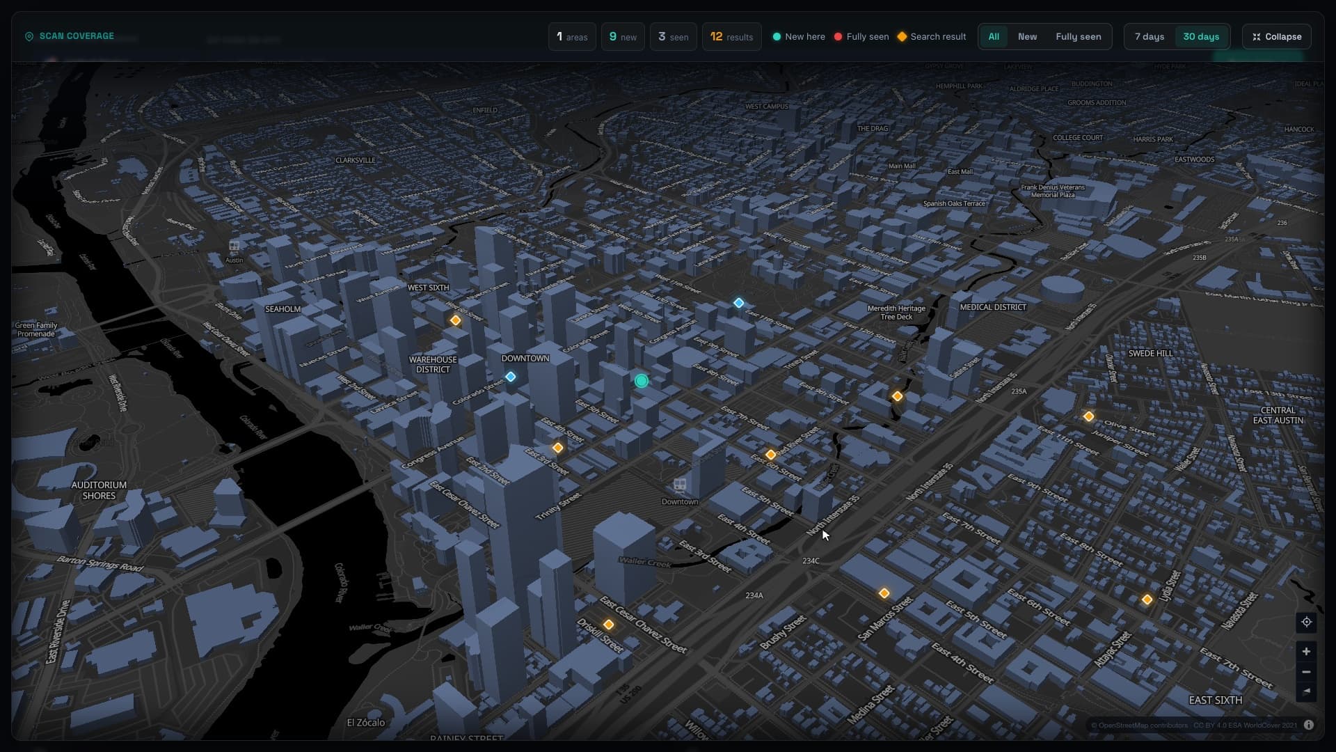The width and height of the screenshot is (1336, 752).
Task: Click the 12 results stat chip
Action: pyautogui.click(x=731, y=37)
